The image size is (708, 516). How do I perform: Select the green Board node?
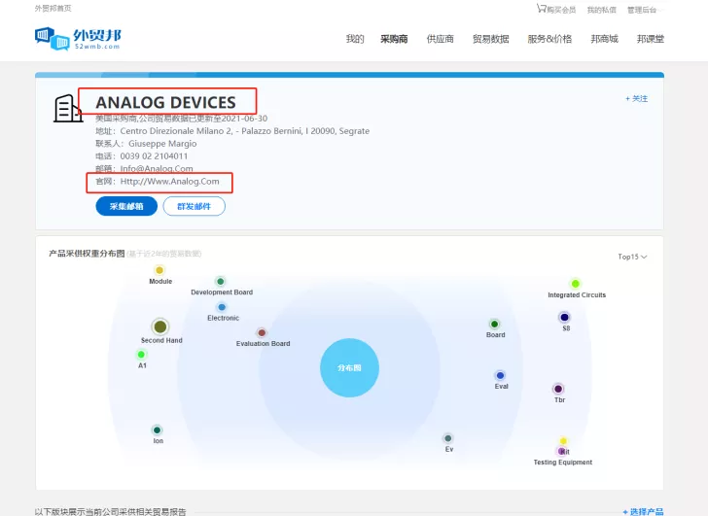pos(494,324)
